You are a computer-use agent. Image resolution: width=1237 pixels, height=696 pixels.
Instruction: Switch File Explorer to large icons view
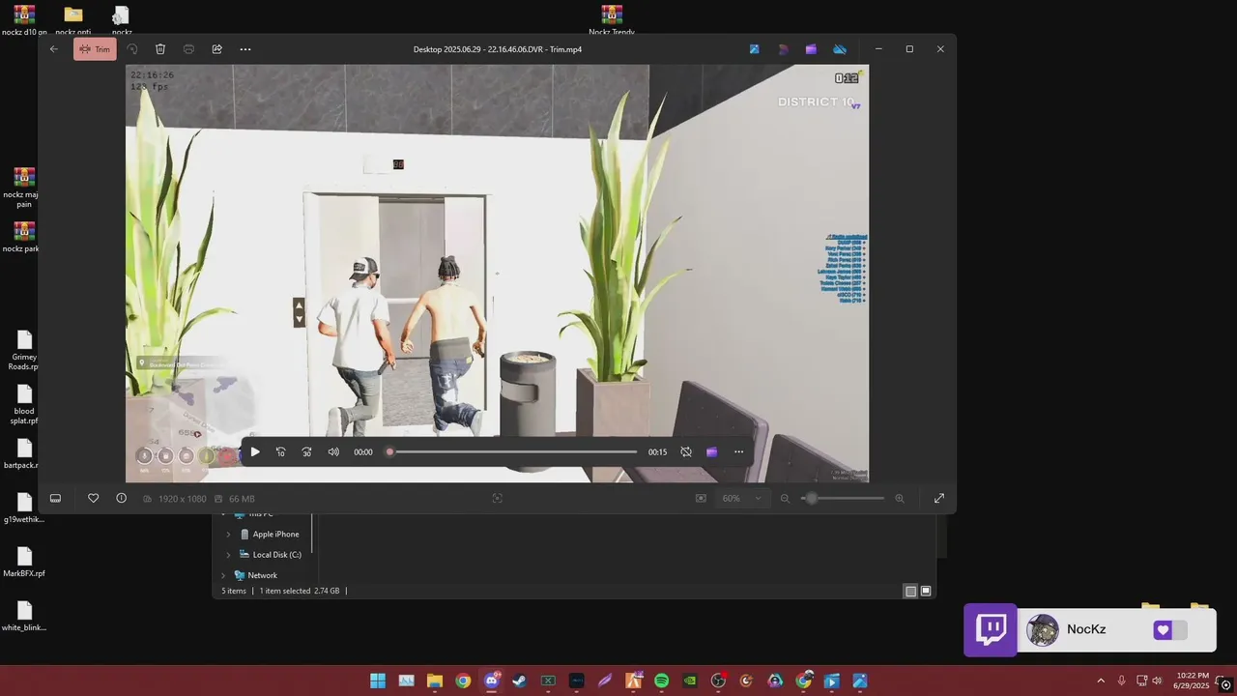(x=926, y=591)
